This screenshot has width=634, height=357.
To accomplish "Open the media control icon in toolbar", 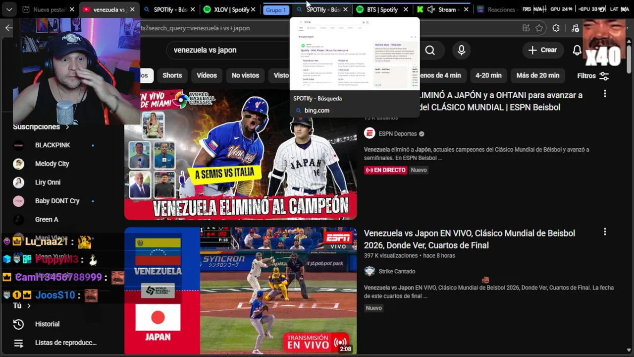I will [x=575, y=28].
